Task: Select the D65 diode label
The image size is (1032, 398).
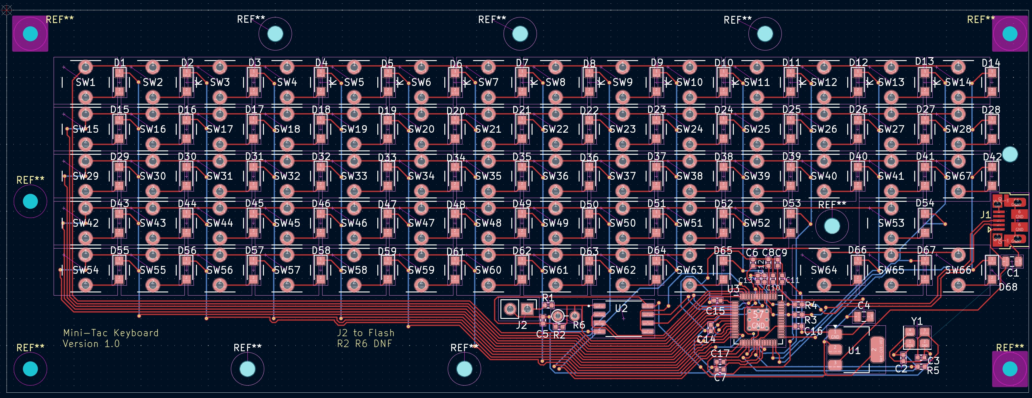Action: 723,251
